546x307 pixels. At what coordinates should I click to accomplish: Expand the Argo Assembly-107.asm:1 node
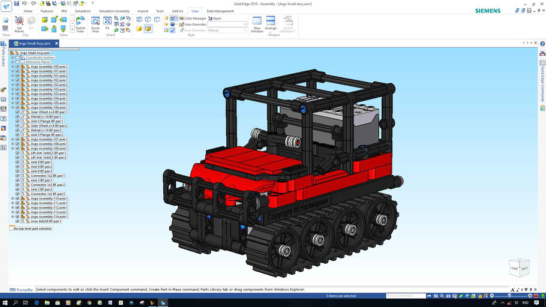click(13, 139)
